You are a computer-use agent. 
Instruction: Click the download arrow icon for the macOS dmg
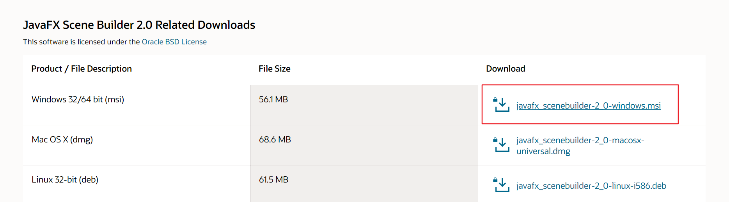[x=502, y=145]
